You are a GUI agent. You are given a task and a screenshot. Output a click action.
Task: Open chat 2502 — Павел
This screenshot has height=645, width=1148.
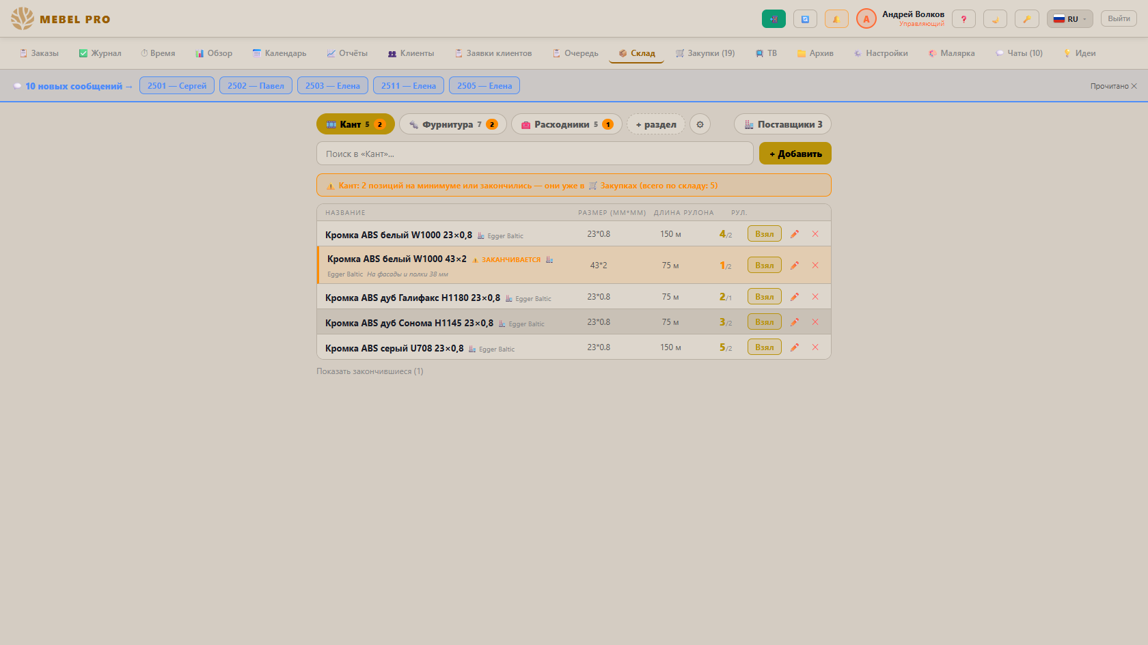point(256,85)
